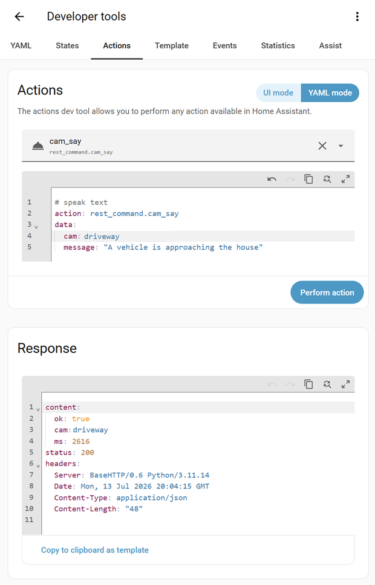Copy the action YAML editor content
This screenshot has height=585, width=375.
tap(308, 179)
